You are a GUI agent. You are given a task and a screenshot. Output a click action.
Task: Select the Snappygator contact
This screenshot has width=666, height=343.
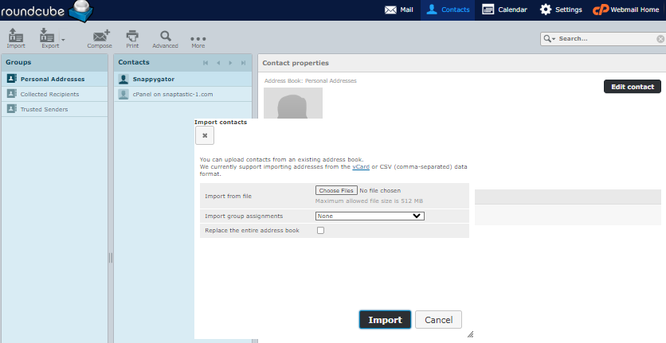point(182,79)
